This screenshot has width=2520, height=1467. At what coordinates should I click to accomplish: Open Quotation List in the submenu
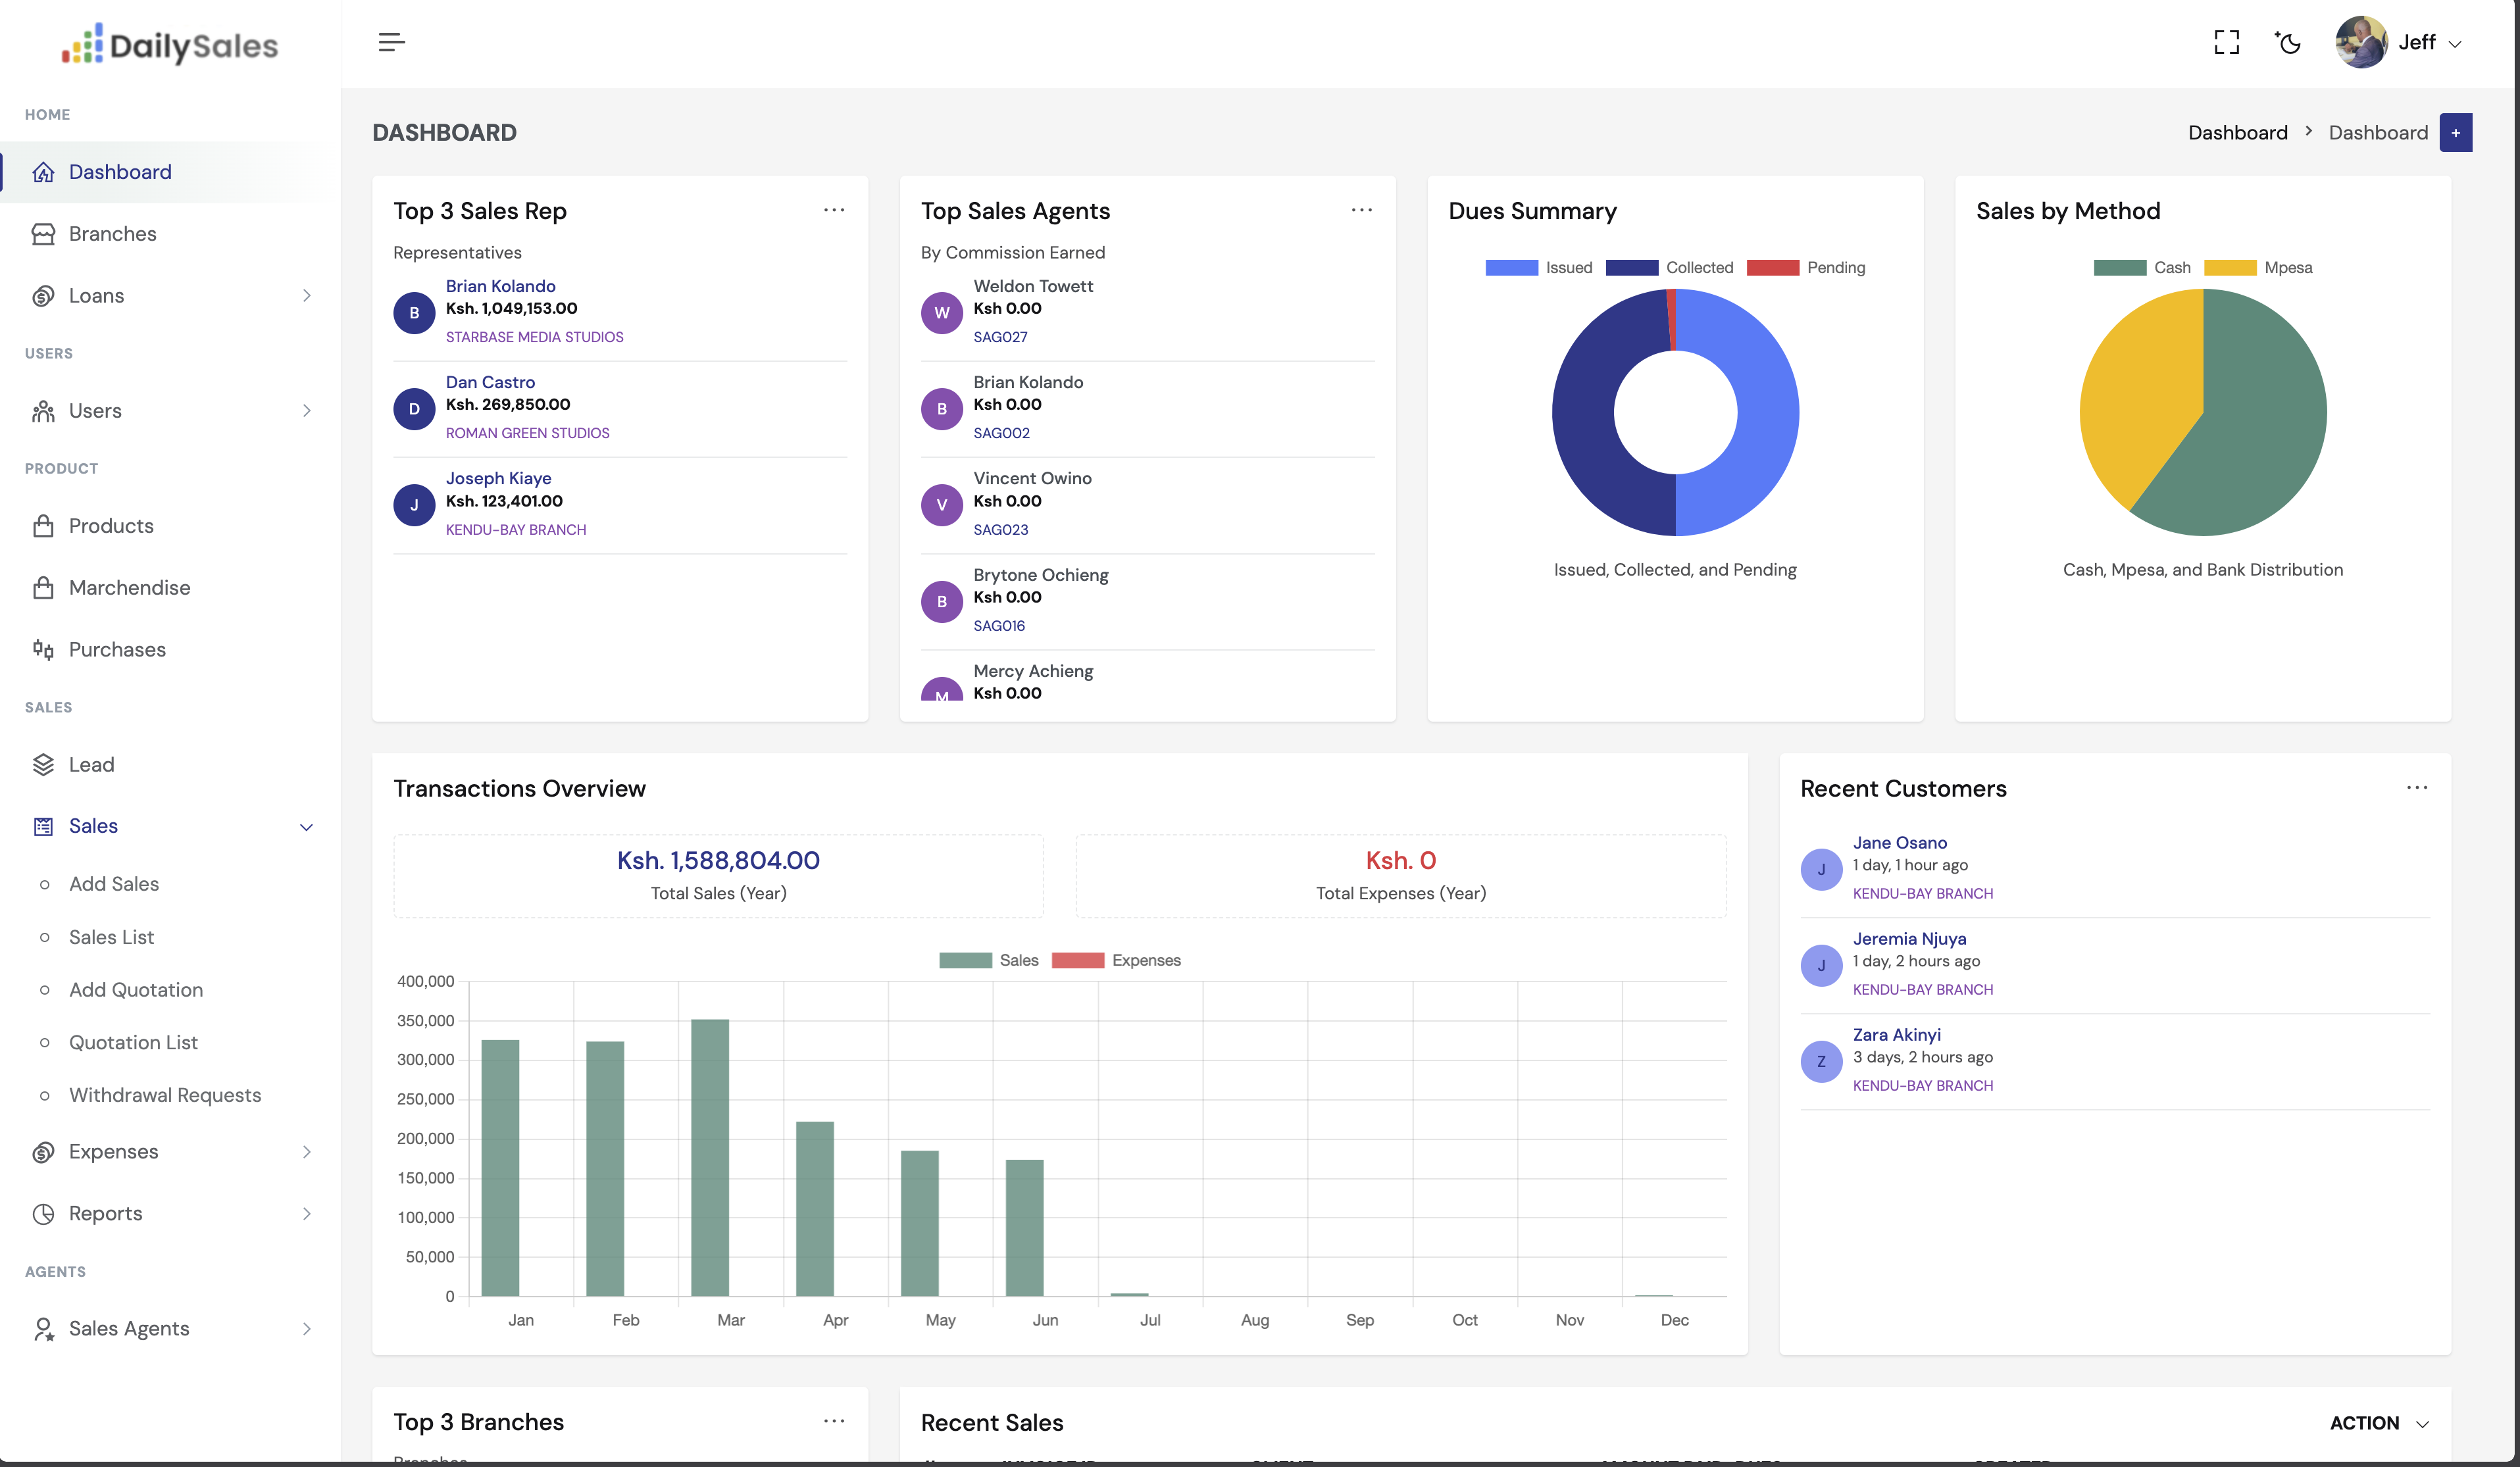(133, 1043)
